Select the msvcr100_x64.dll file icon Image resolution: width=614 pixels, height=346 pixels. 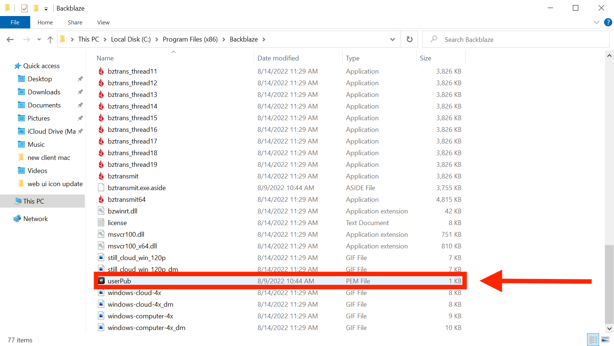[101, 246]
